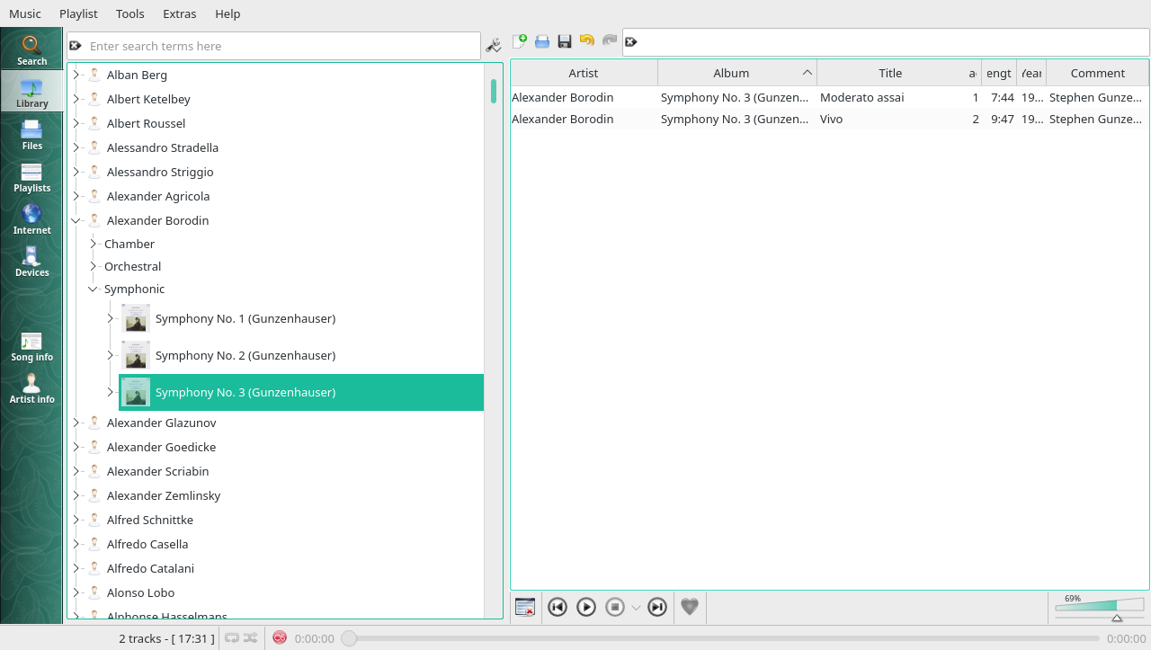The width and height of the screenshot is (1151, 650).
Task: Undo the last playlist change
Action: point(587,41)
